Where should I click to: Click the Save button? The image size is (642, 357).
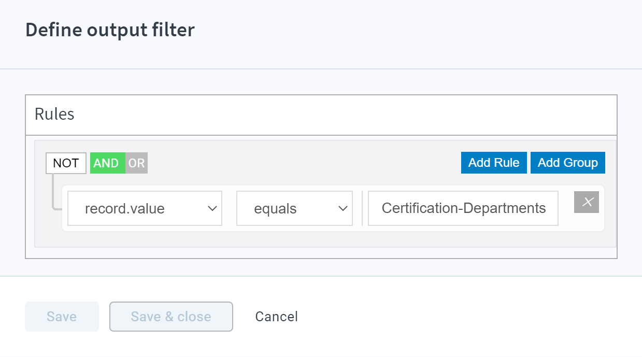[x=62, y=317]
